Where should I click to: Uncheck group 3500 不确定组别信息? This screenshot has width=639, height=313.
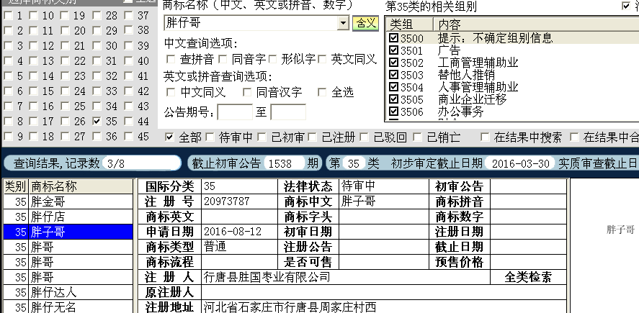[x=393, y=38]
